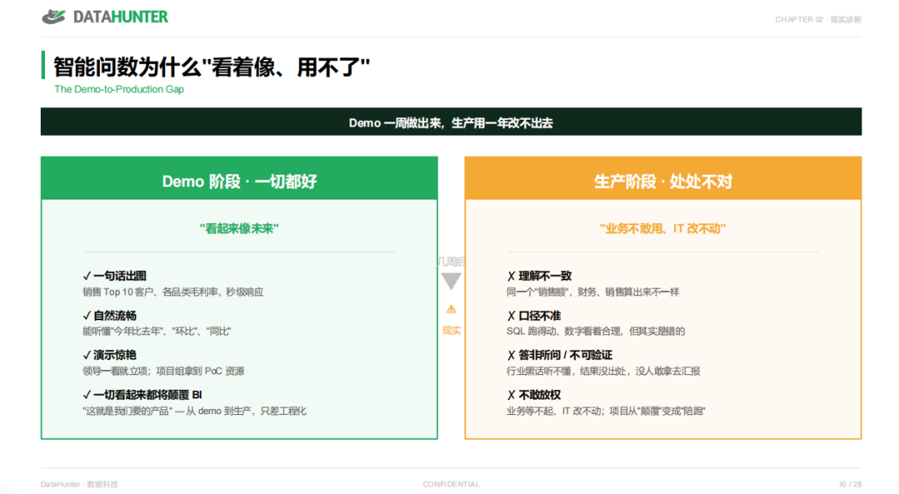Click the orange warning triangle icon

click(451, 309)
